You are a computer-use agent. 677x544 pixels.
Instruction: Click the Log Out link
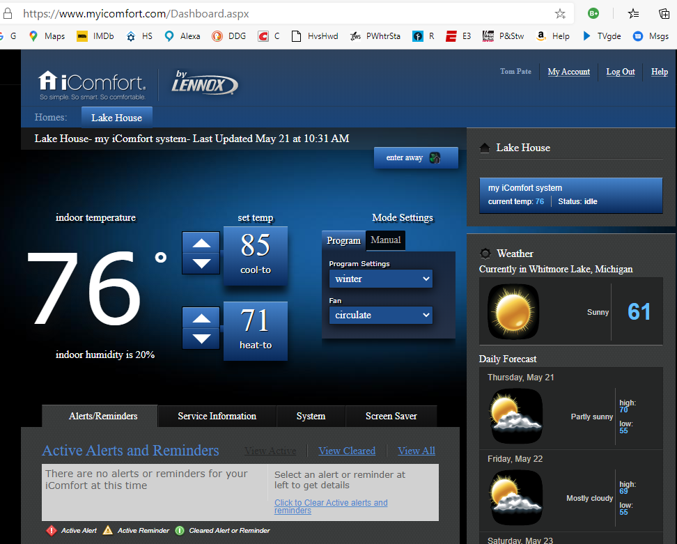coord(621,72)
